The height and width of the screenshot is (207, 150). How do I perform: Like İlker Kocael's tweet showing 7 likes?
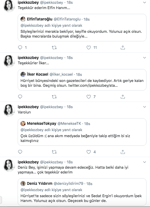[x=89, y=96]
